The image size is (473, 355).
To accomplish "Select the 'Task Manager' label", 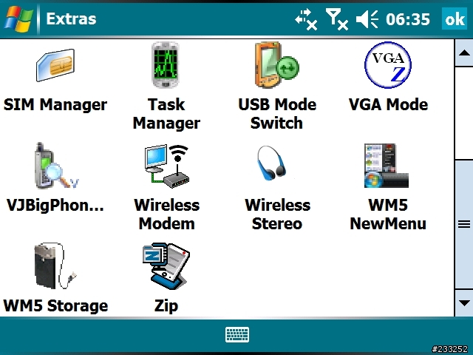I will point(166,114).
